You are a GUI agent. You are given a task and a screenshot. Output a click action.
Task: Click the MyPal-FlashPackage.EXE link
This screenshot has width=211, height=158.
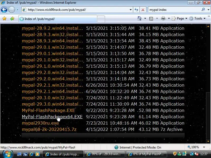coord(49,110)
